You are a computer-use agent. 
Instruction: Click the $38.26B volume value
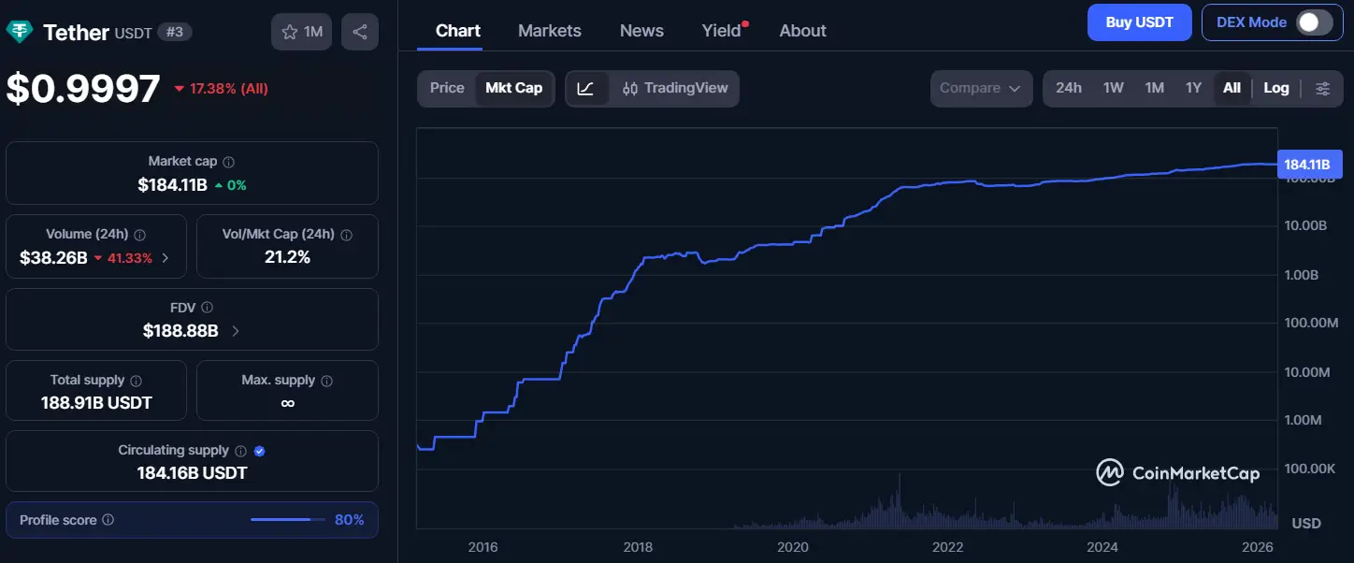pyautogui.click(x=53, y=257)
